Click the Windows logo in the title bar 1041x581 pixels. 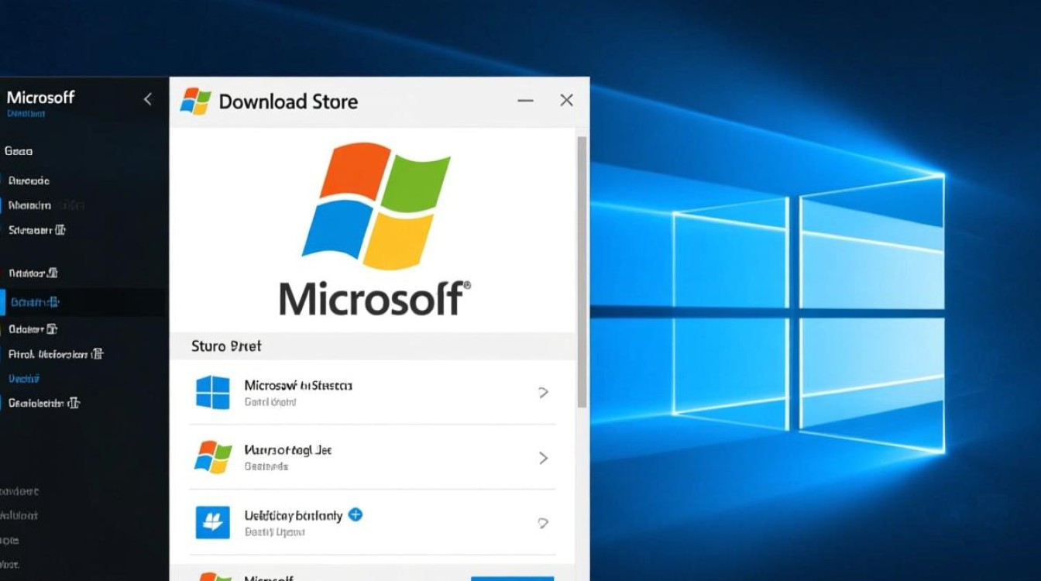[x=194, y=101]
